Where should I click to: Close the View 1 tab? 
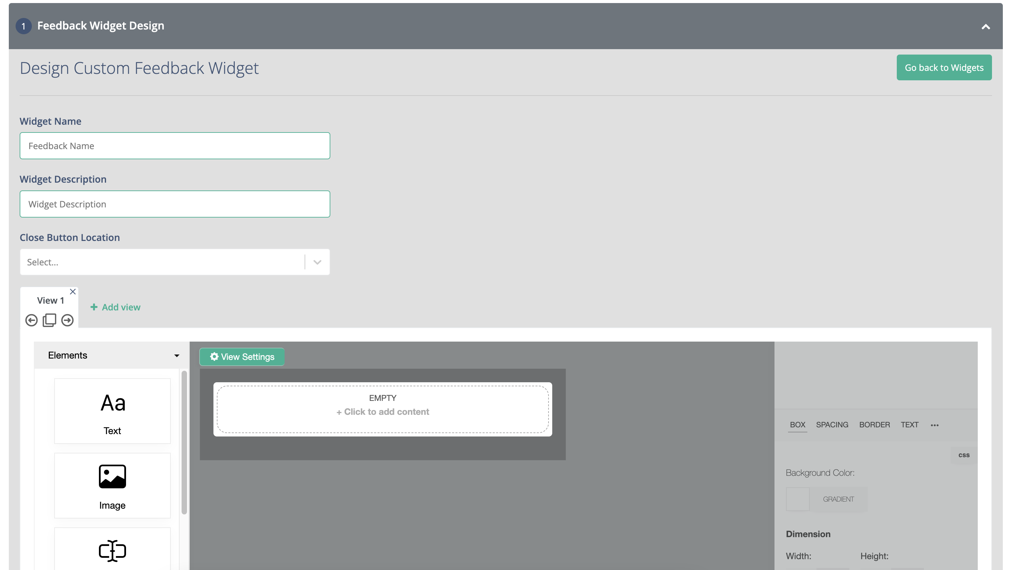tap(73, 291)
